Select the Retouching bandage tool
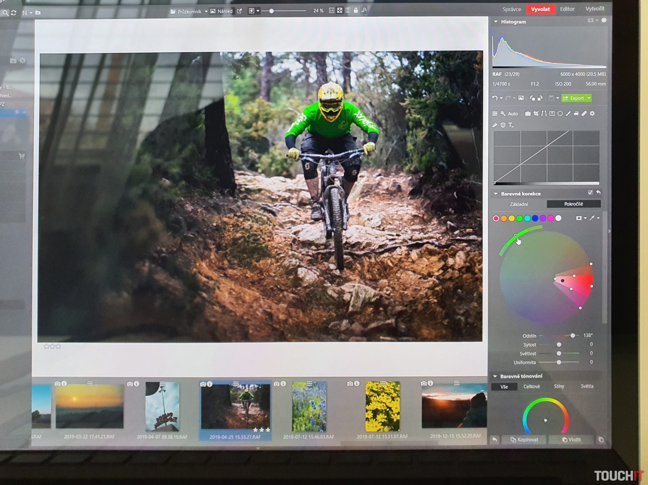This screenshot has height=485, width=648. (584, 114)
